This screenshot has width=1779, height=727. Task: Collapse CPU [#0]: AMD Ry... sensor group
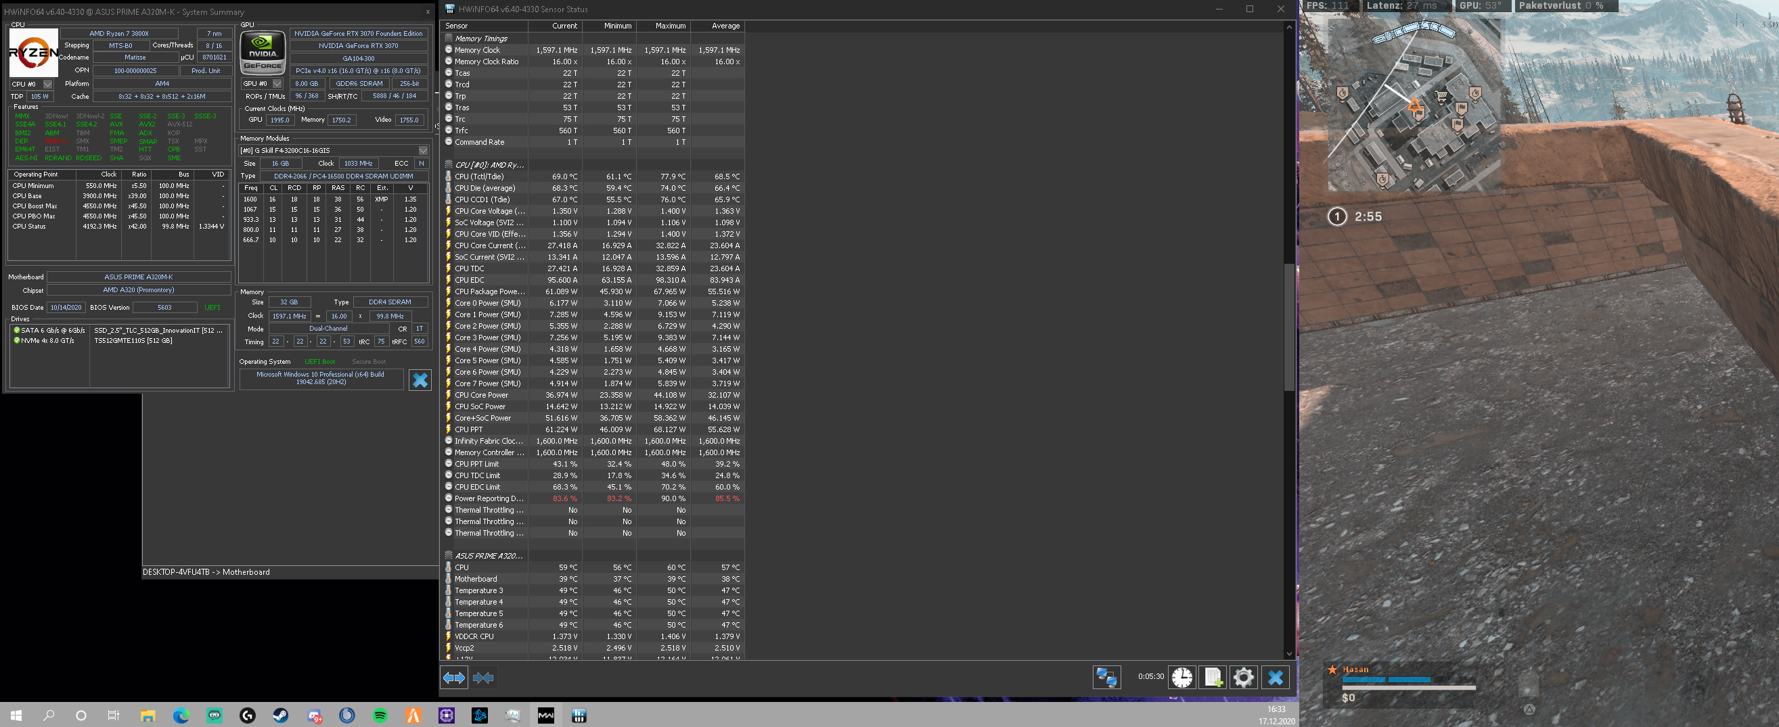point(449,165)
